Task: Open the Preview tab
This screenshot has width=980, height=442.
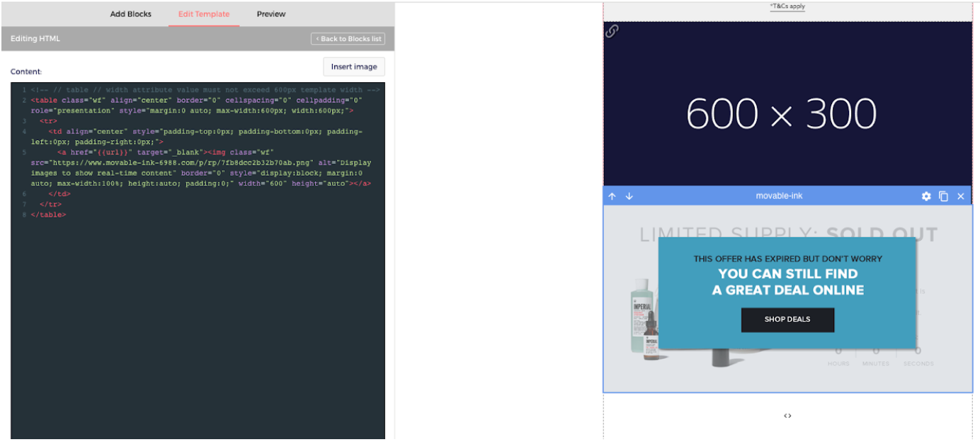Action: coord(271,14)
